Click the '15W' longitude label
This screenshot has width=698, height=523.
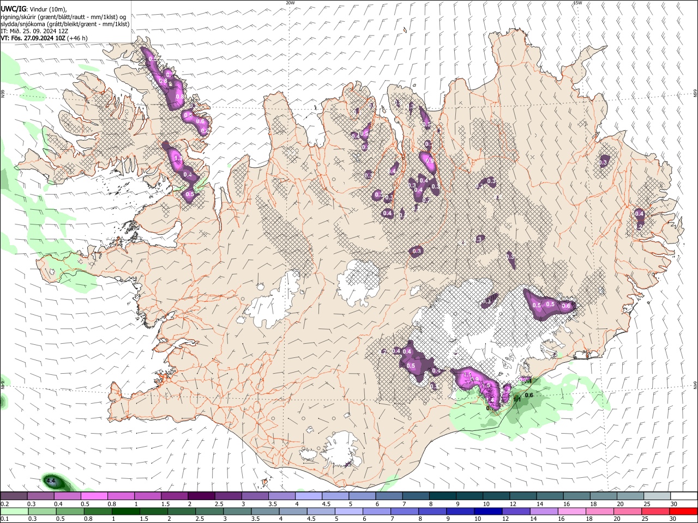click(577, 3)
